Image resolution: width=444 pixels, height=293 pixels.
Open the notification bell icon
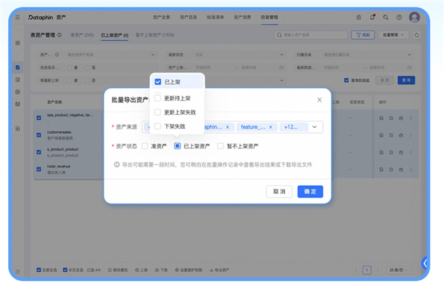[372, 17]
